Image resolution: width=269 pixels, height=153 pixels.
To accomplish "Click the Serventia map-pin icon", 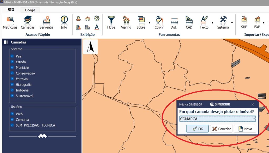I will 46,20.
